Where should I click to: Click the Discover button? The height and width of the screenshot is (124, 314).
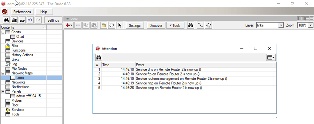(156, 26)
